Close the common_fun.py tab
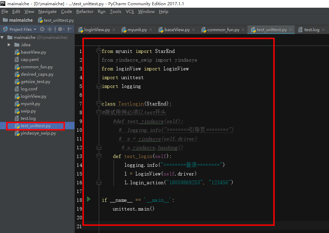This screenshot has height=233, width=329. pyautogui.click(x=243, y=30)
